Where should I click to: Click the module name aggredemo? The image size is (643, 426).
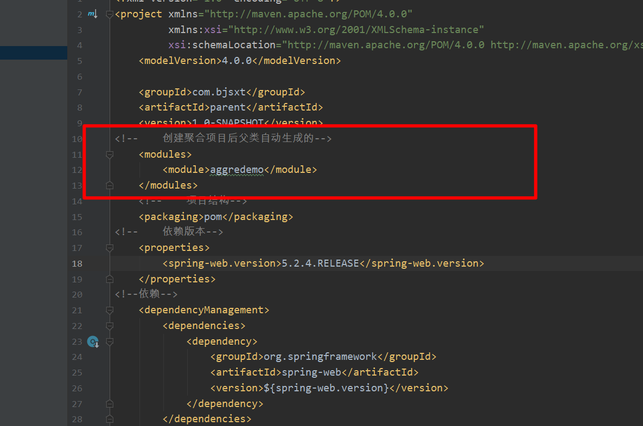[x=237, y=170]
